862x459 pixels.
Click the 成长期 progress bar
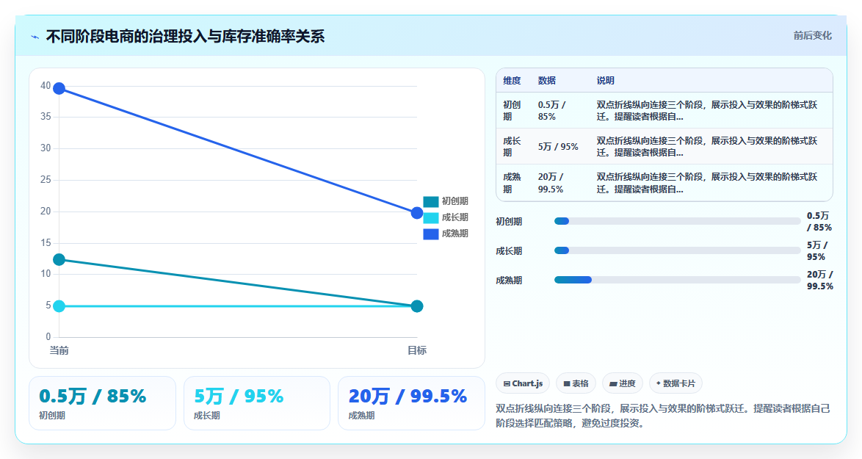click(x=677, y=250)
